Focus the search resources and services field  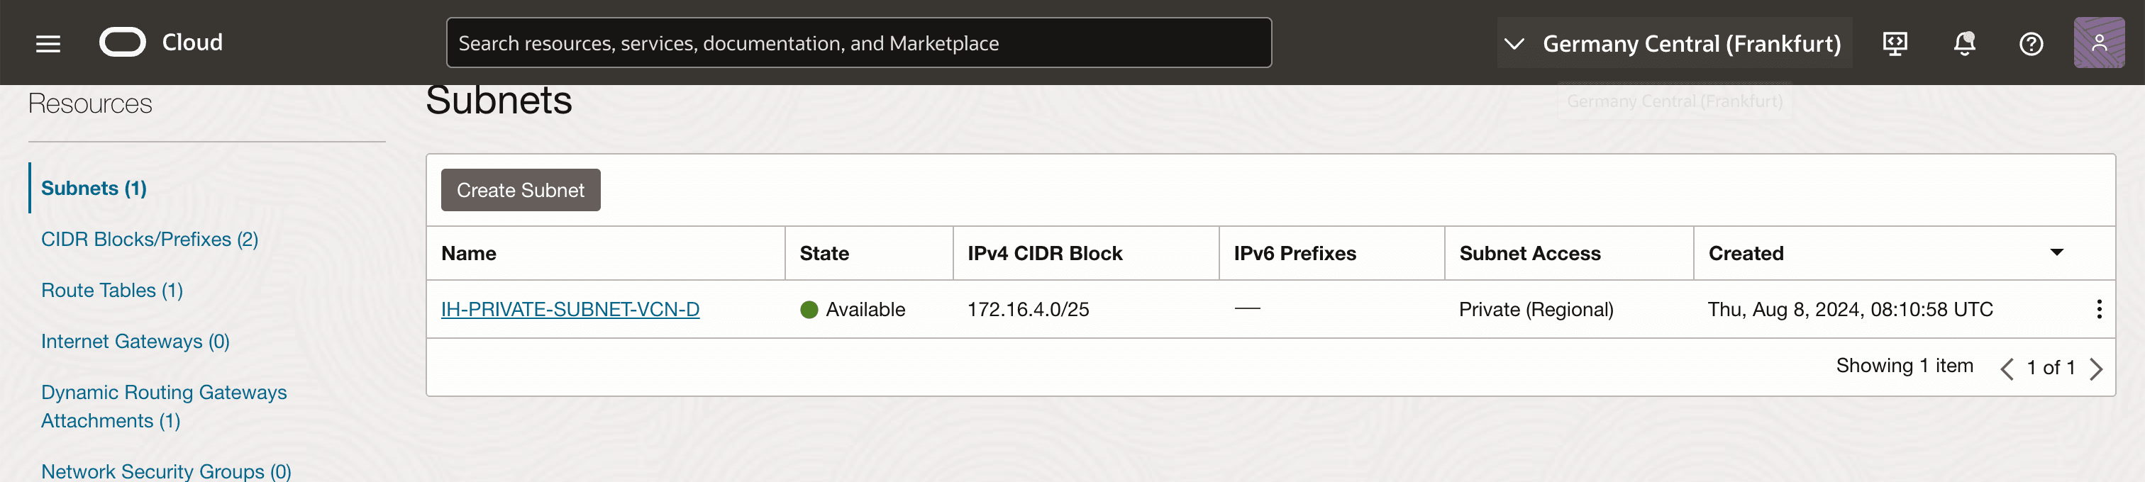click(858, 43)
